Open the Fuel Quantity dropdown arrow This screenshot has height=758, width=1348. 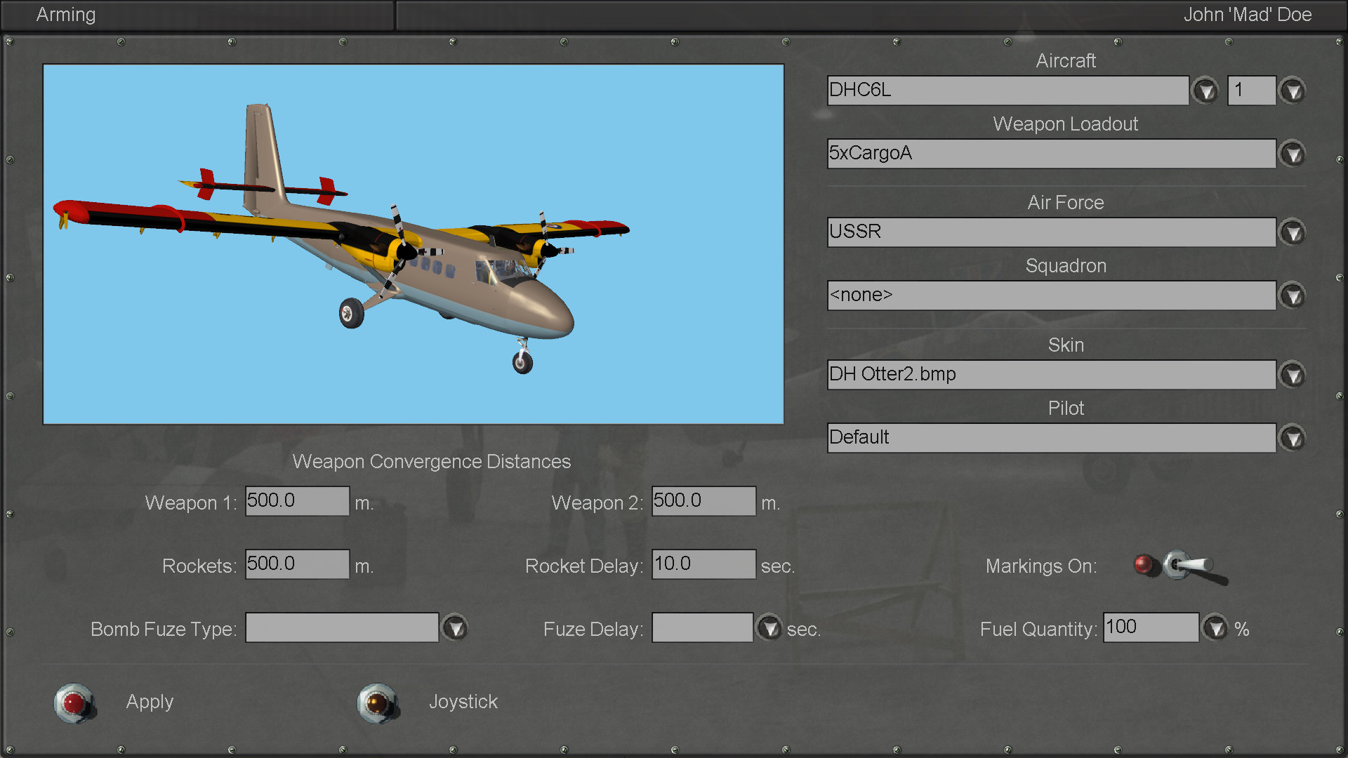tap(1215, 628)
